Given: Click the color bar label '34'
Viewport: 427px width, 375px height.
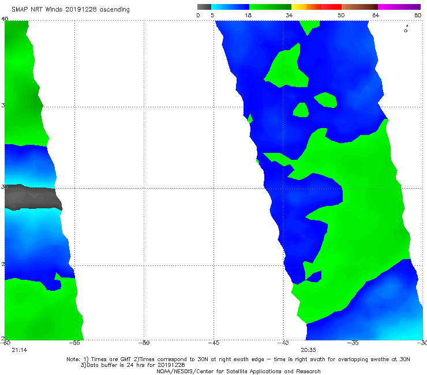Looking at the screenshot, I should pyautogui.click(x=289, y=15).
